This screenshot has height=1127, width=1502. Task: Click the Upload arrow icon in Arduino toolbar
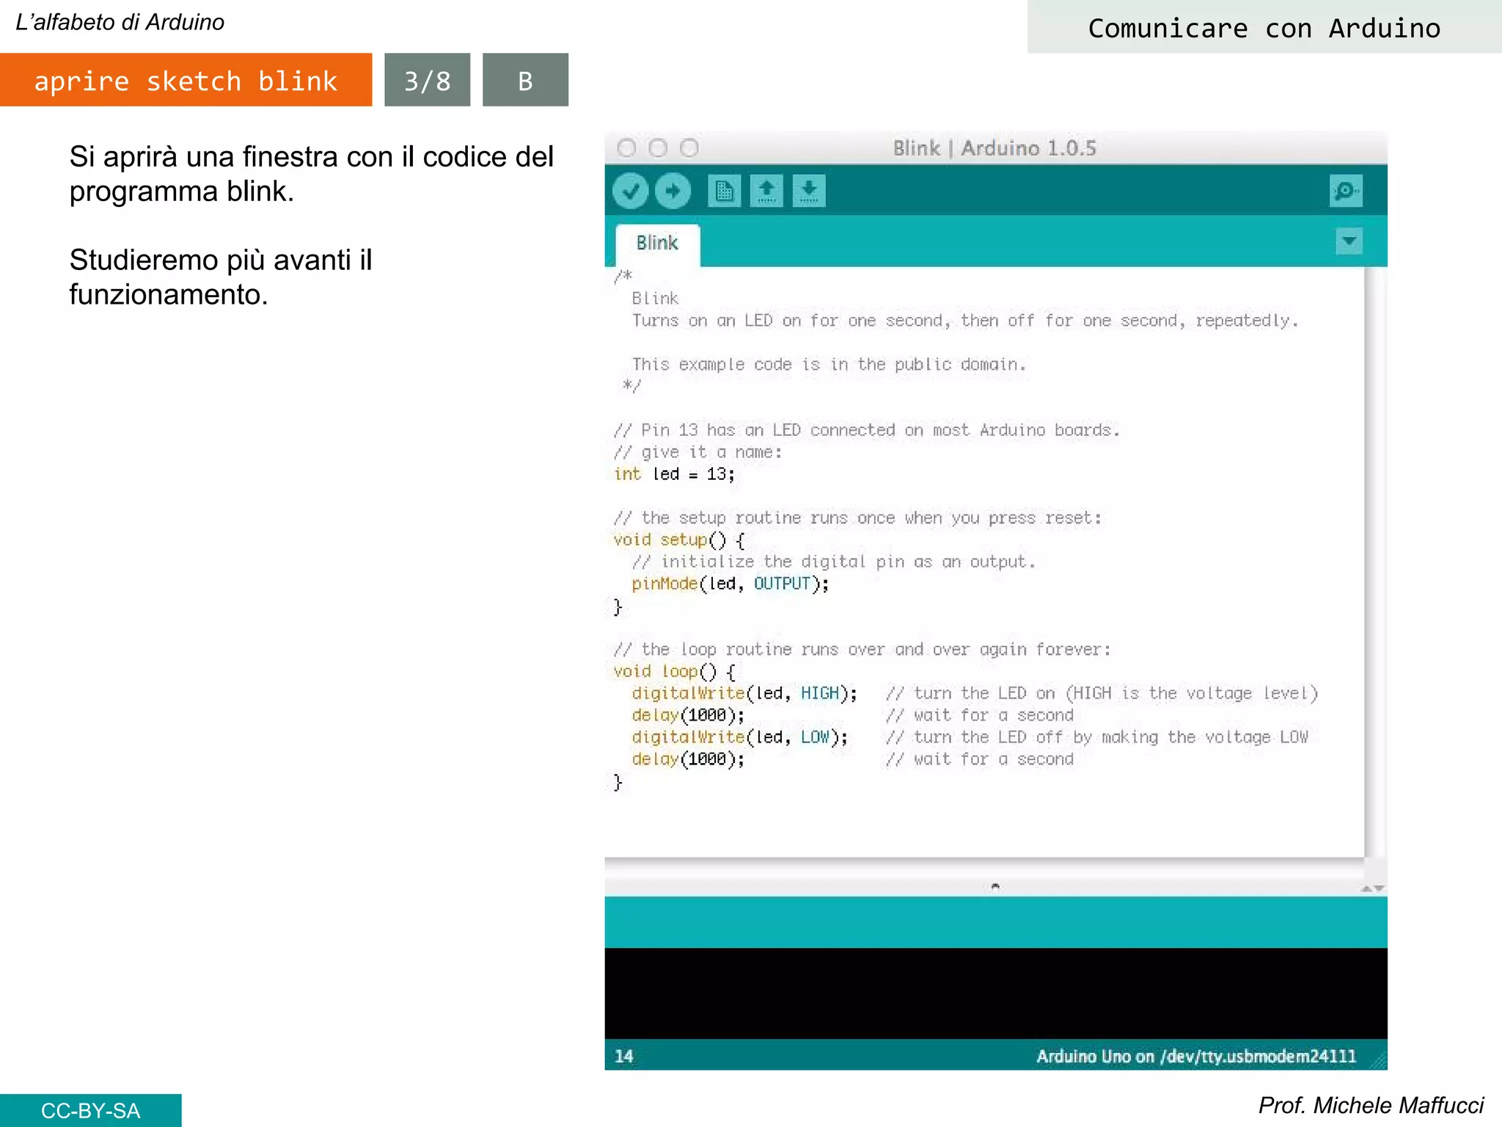click(673, 192)
